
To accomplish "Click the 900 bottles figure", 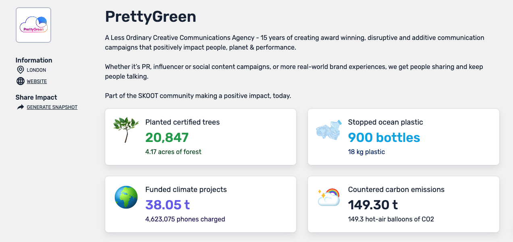I will click(x=384, y=138).
